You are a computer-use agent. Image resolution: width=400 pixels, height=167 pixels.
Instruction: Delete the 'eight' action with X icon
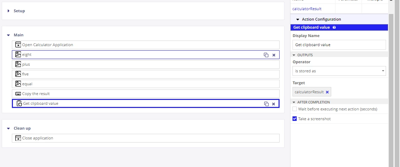pyautogui.click(x=274, y=55)
